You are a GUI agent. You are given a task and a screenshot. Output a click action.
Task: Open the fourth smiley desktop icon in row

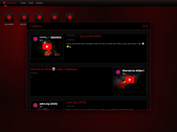tap(55, 17)
